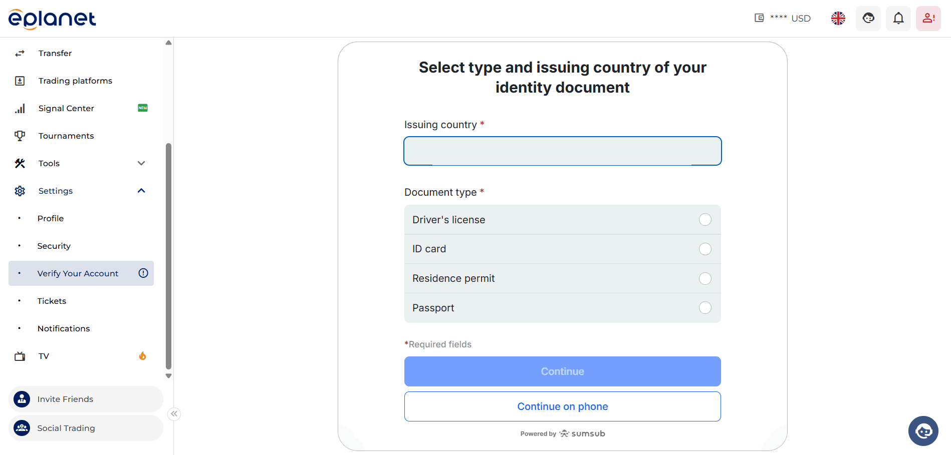Expand the Tools section

tap(141, 163)
